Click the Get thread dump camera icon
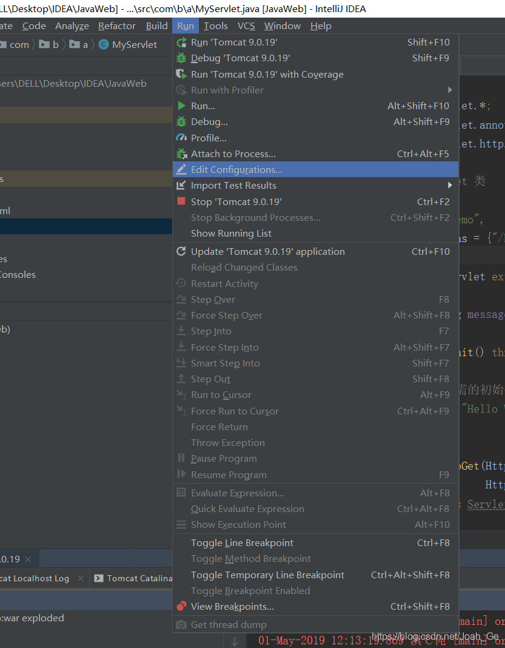505x648 pixels. tap(181, 624)
